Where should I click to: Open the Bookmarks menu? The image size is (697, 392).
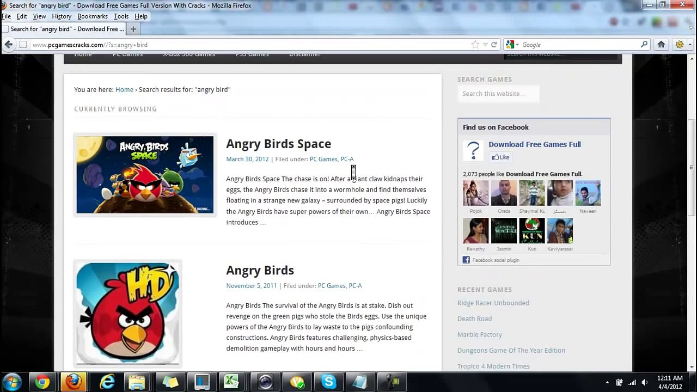93,16
